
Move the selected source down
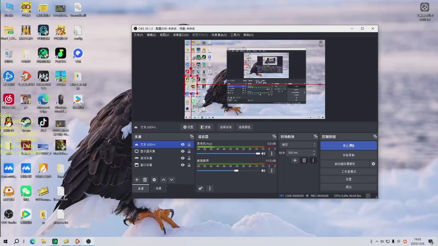click(171, 180)
